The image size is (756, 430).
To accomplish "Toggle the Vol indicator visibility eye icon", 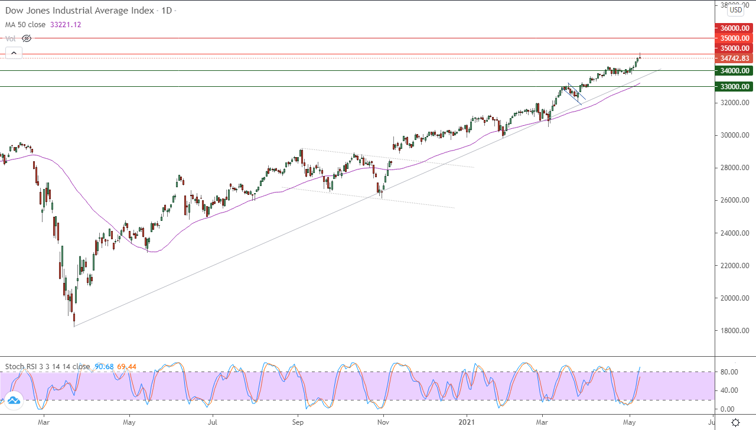I will [27, 38].
